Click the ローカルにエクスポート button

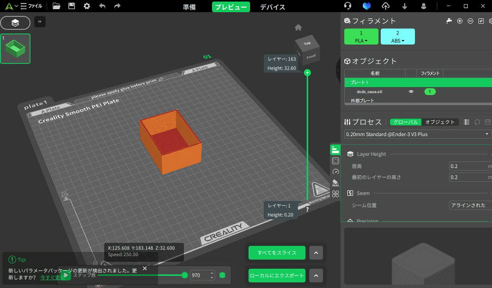(276, 276)
